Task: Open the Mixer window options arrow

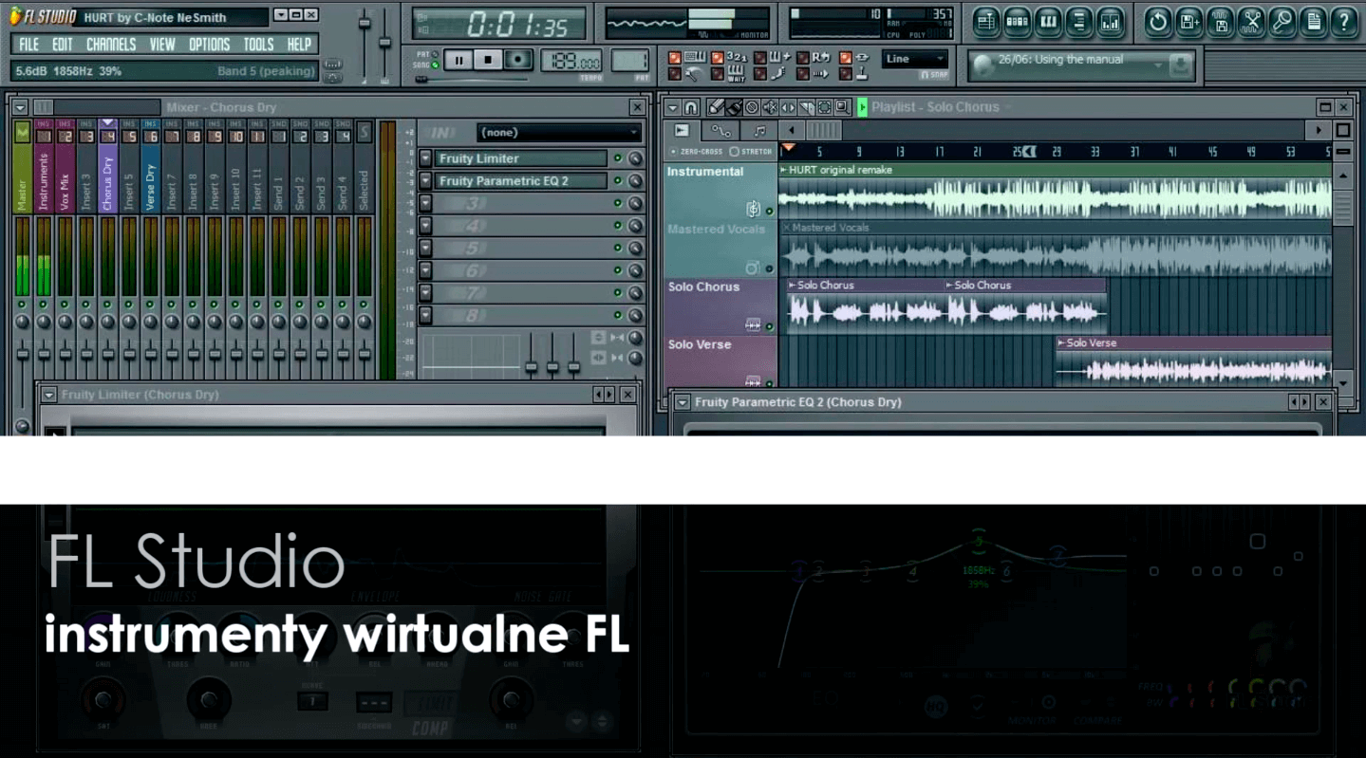Action: pyautogui.click(x=19, y=107)
